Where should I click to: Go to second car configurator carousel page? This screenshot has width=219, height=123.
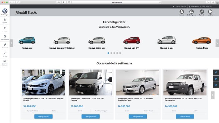click(111, 53)
